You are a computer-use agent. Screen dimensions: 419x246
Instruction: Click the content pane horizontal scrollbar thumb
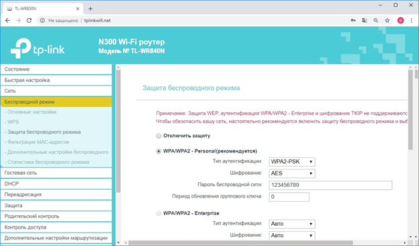[x=240, y=243]
